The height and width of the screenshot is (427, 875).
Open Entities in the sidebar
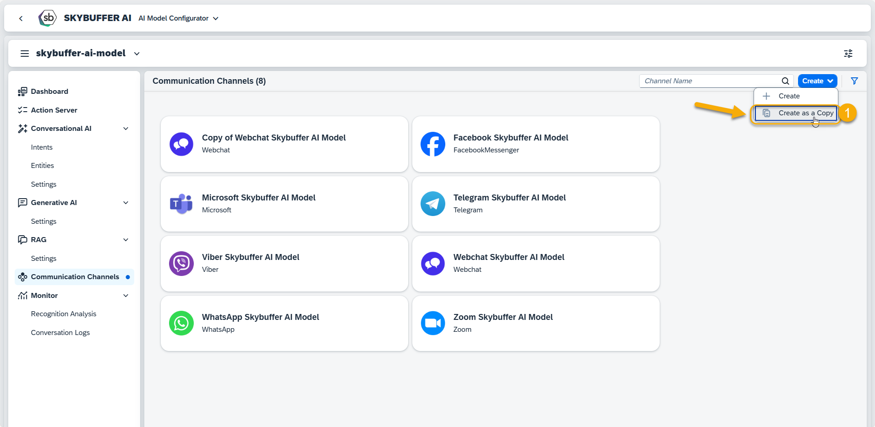tap(43, 166)
